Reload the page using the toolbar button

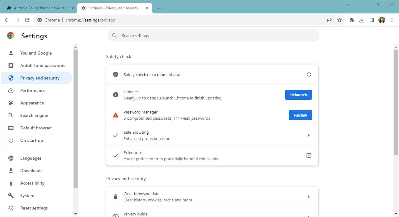tap(27, 20)
